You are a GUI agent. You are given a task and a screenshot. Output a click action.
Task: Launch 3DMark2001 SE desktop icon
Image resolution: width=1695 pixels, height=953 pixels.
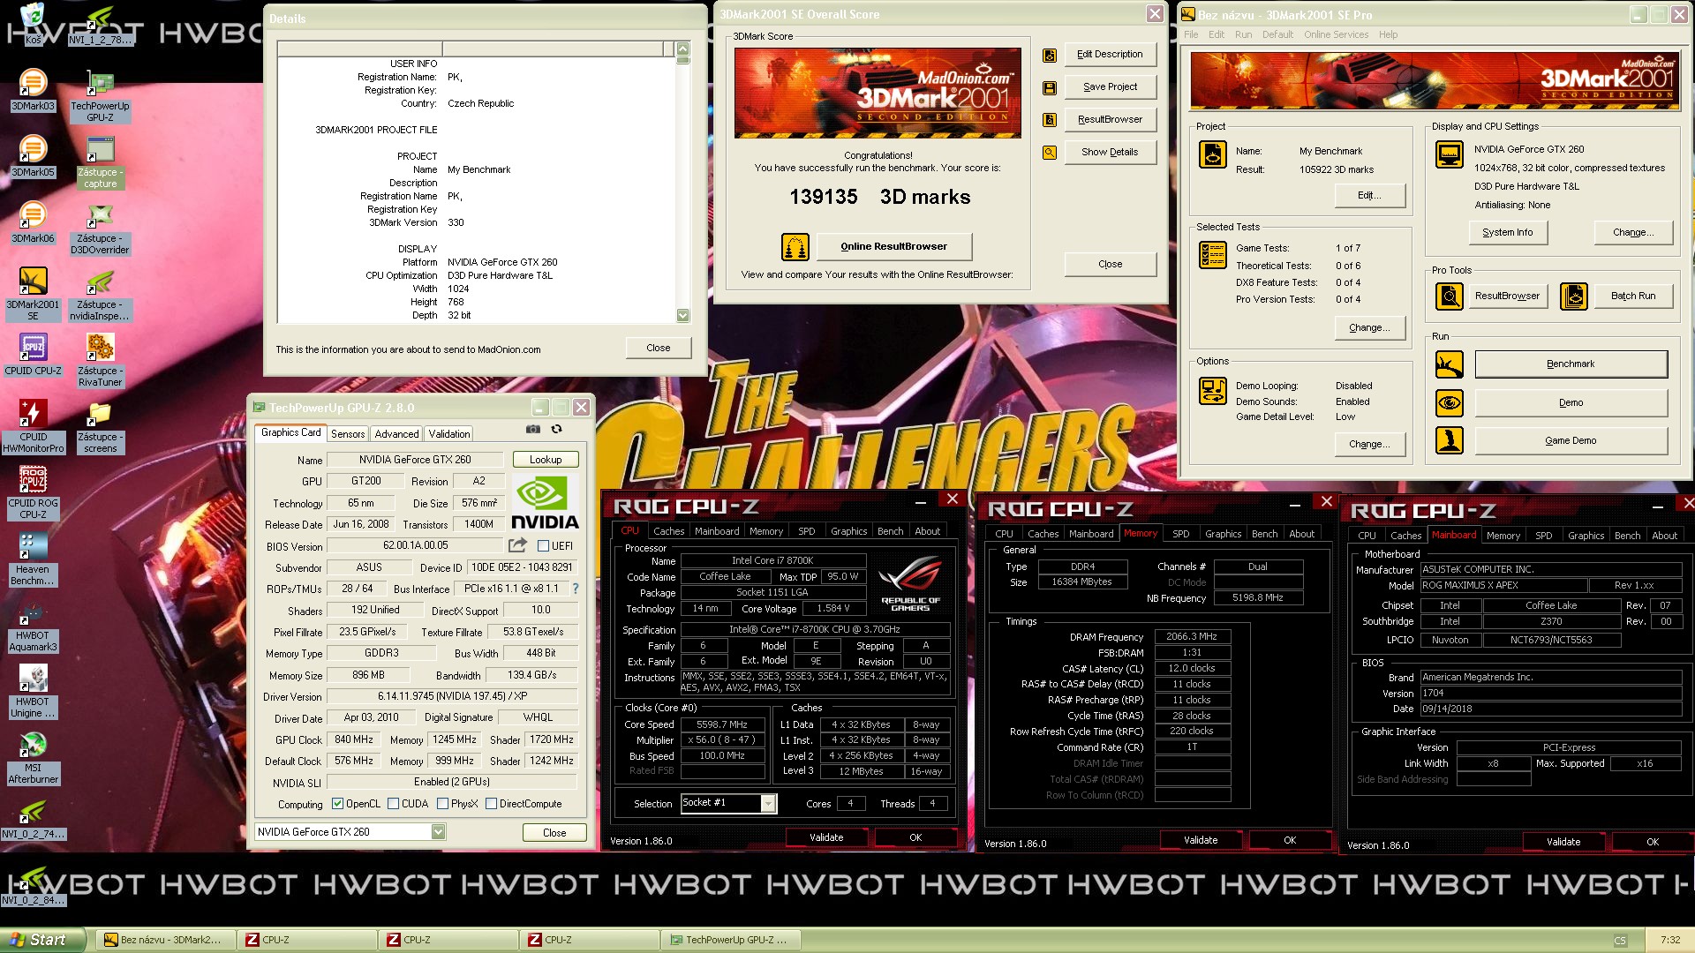point(33,294)
